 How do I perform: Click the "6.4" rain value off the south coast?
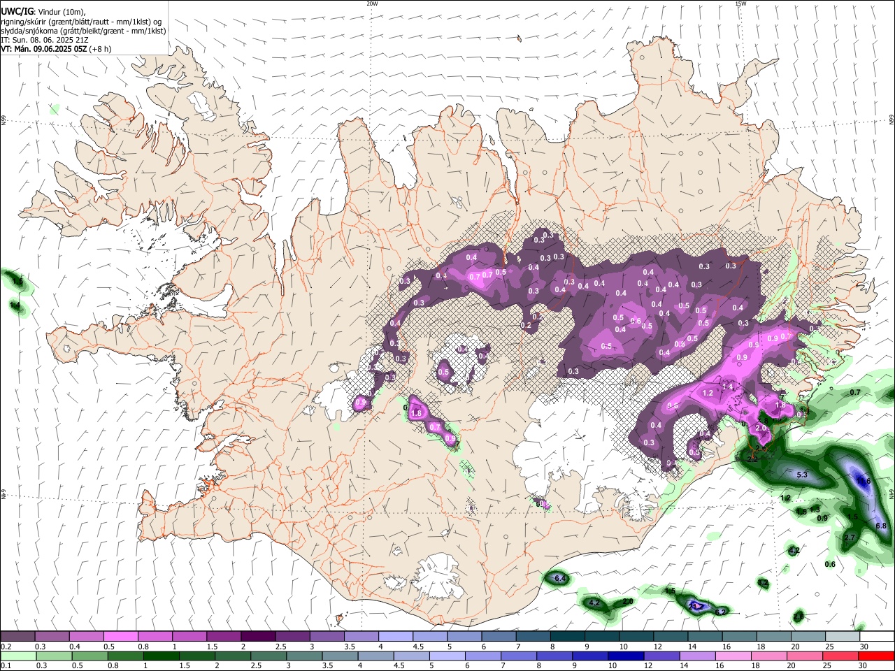[x=560, y=579]
